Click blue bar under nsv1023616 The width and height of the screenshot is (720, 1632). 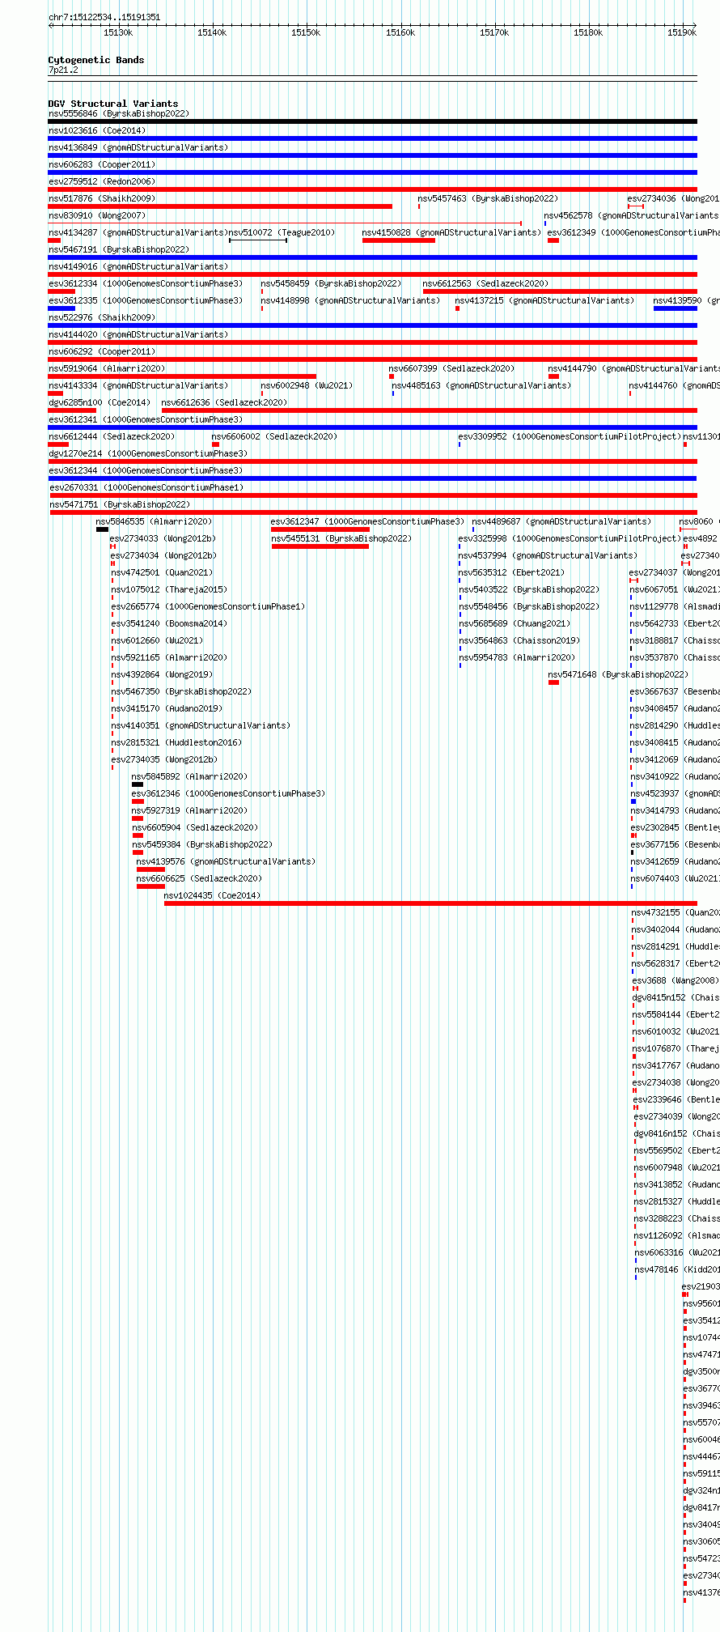coord(373,138)
